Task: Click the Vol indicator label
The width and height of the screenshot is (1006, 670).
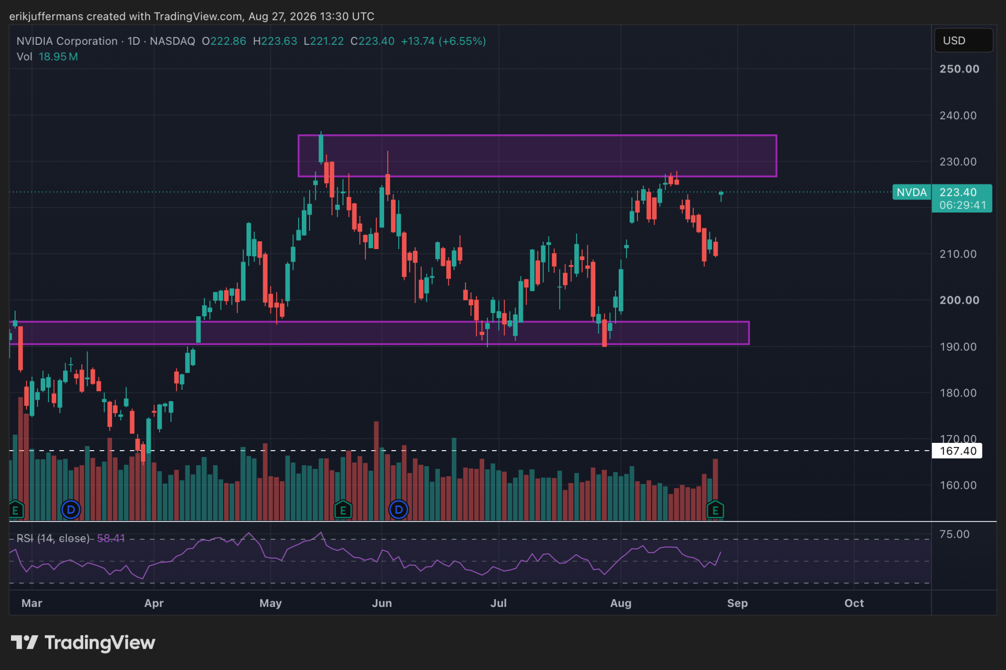Action: (x=24, y=56)
